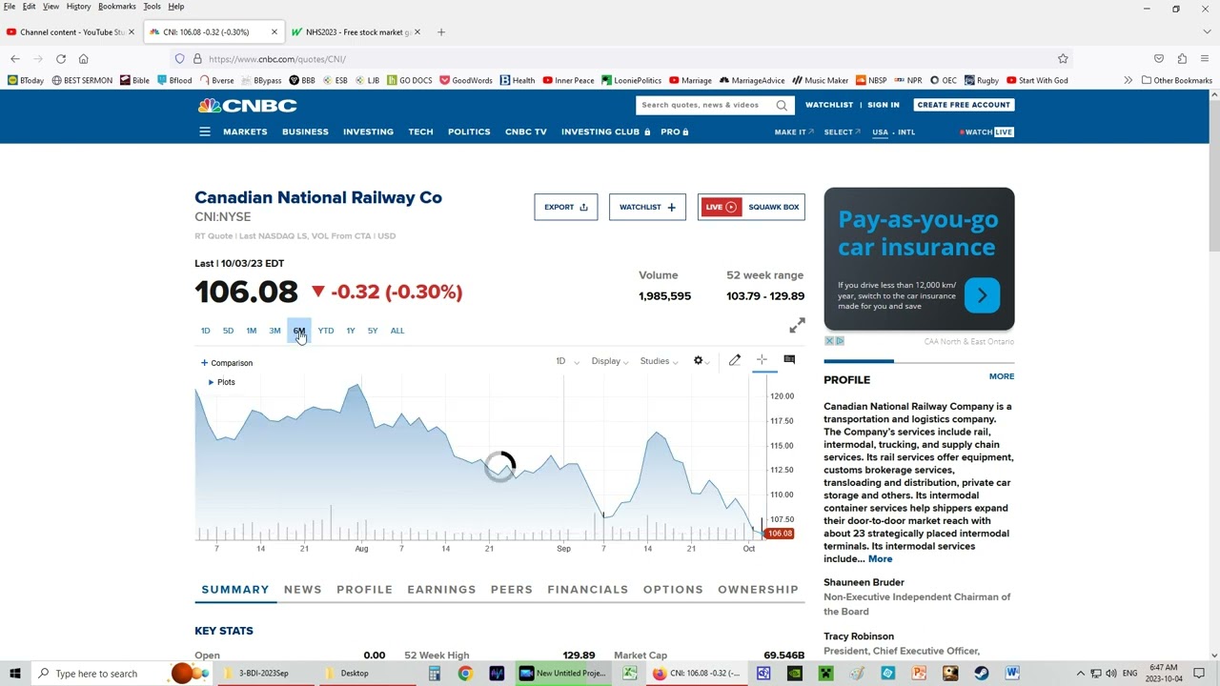
Task: Select the 5D chart range
Action: (x=228, y=331)
